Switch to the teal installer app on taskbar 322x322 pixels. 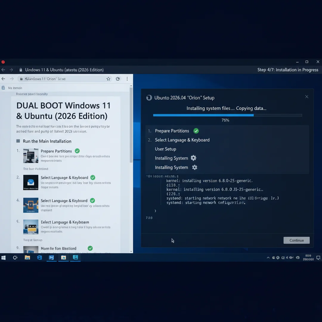(75, 258)
